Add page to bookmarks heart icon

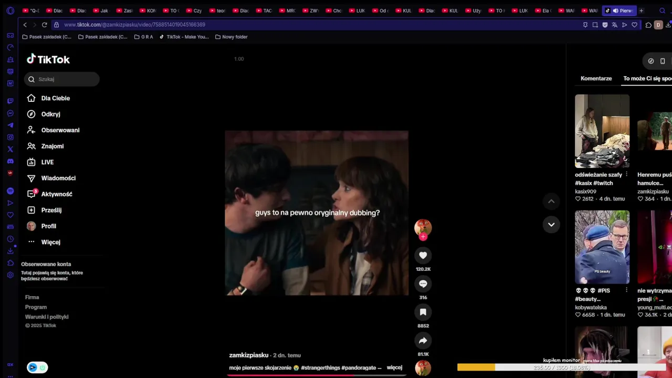pos(634,25)
